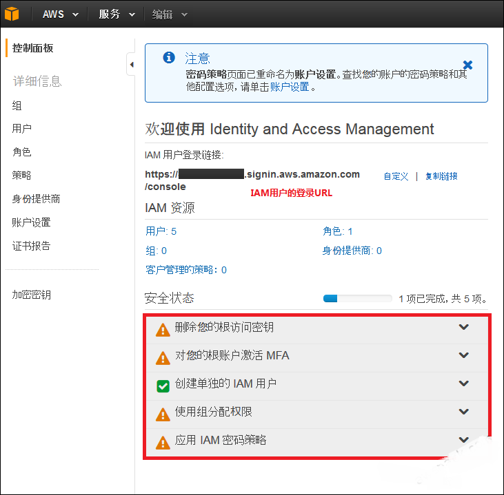Click green check icon beside 创建单独的 IAM 用户

coord(163,386)
